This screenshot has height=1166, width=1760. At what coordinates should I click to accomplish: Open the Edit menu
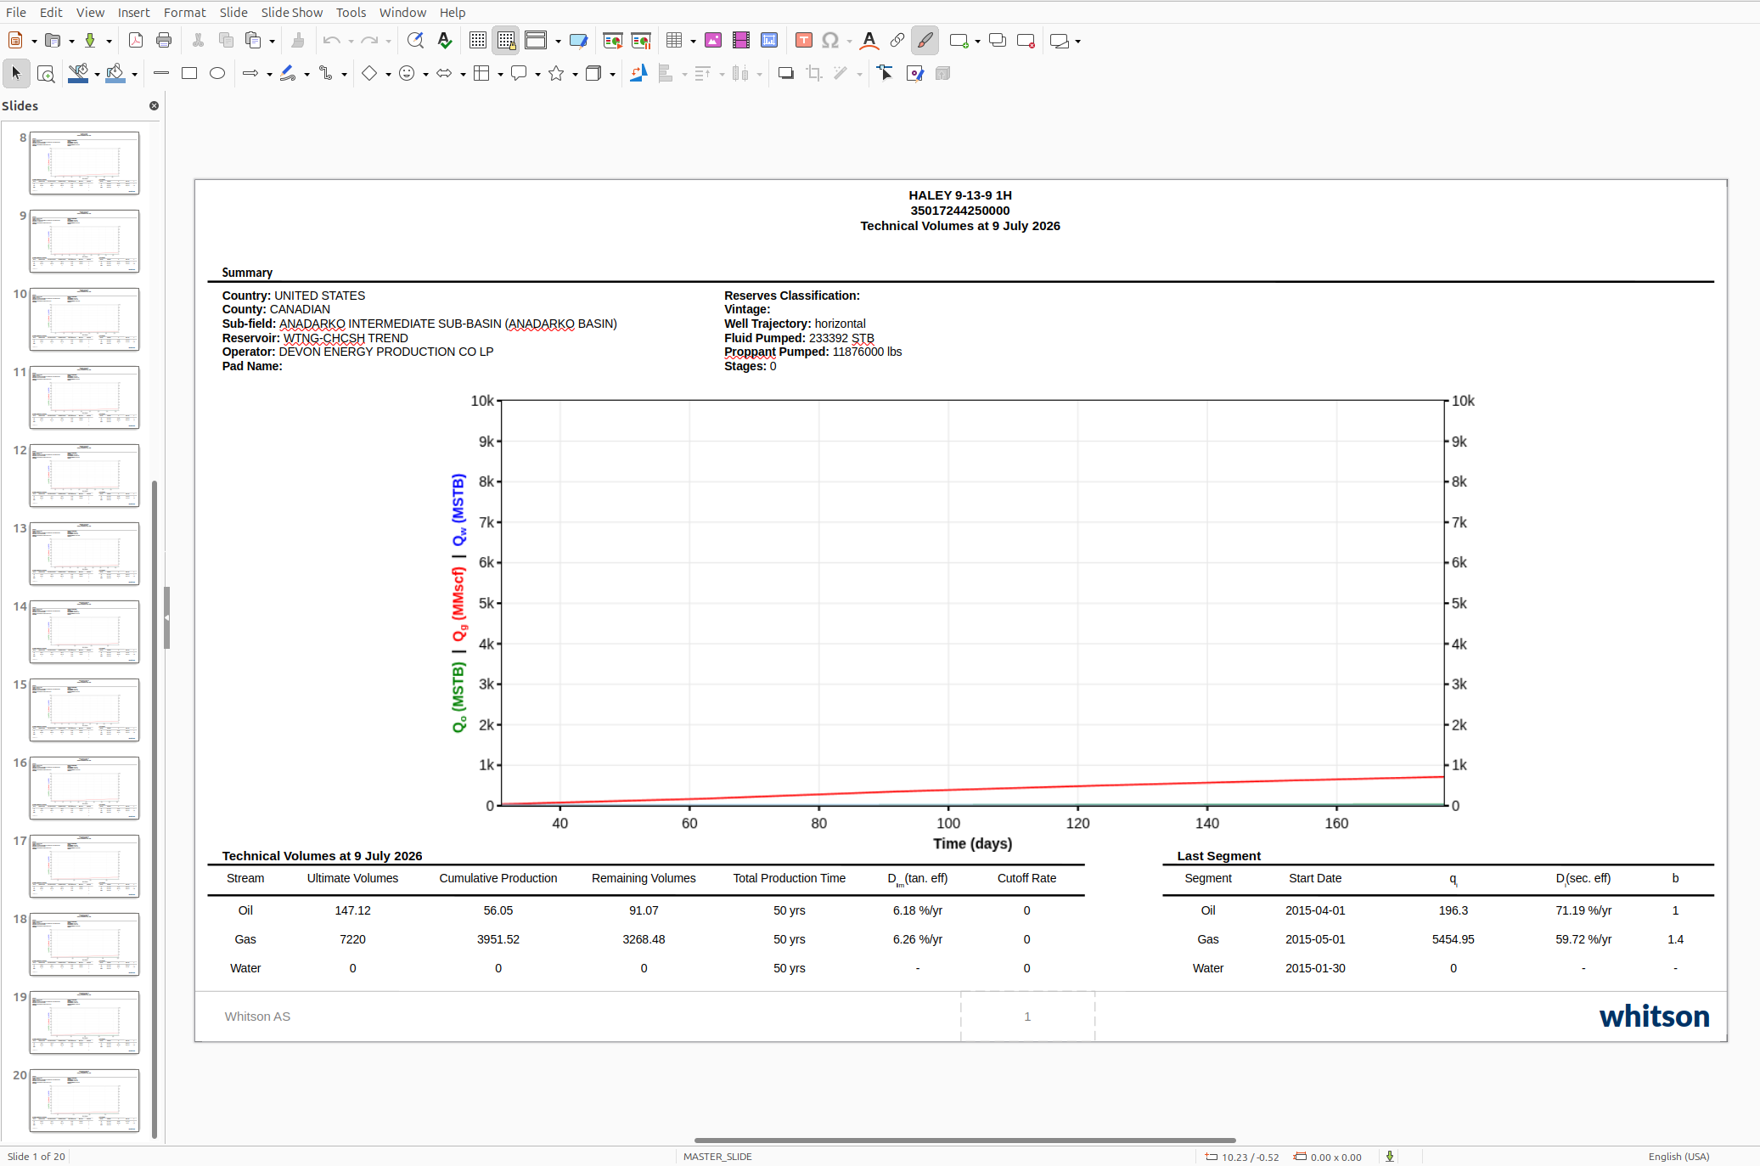pyautogui.click(x=51, y=13)
